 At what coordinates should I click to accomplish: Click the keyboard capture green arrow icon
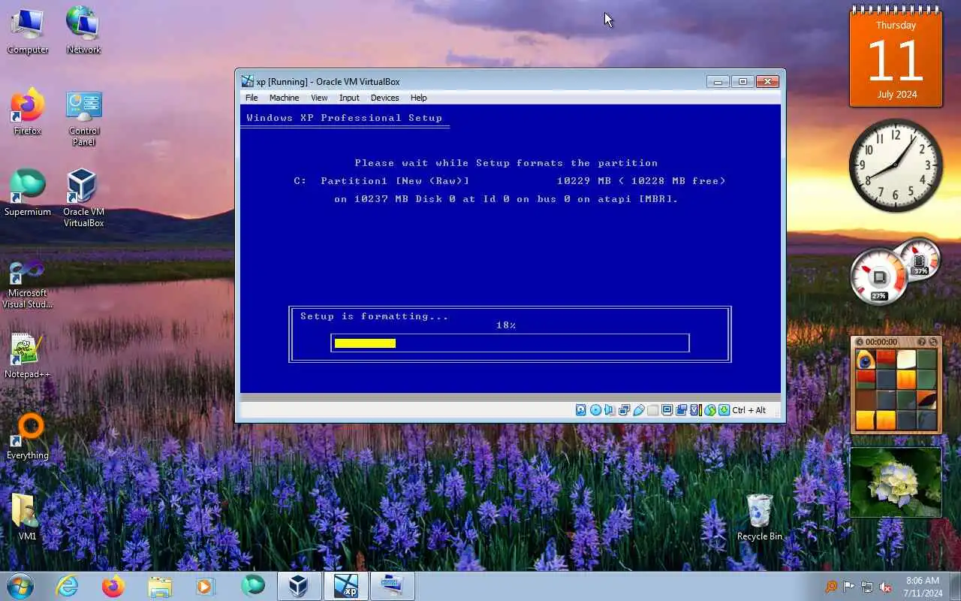coord(725,410)
